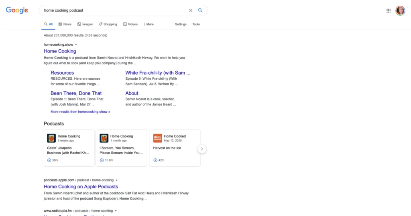Open Harvest on the Ice episode title

click(167, 148)
